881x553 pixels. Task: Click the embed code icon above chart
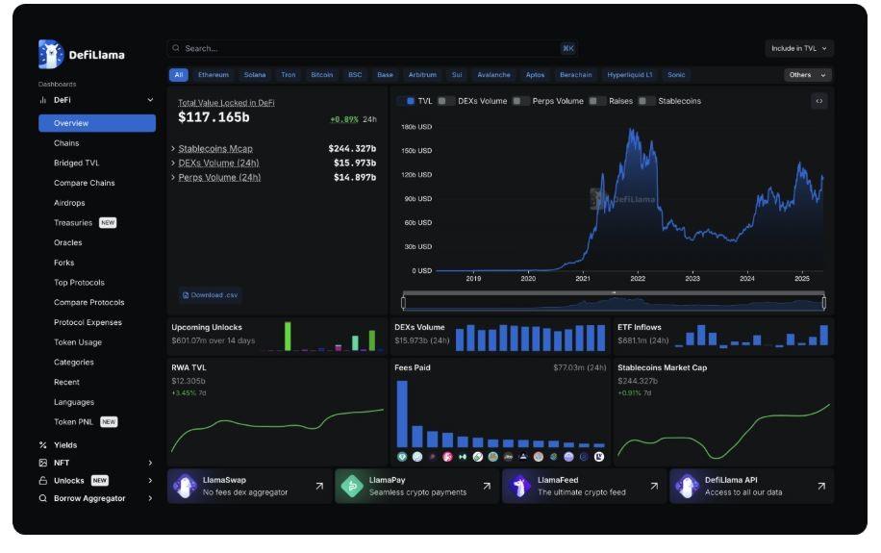pyautogui.click(x=818, y=101)
